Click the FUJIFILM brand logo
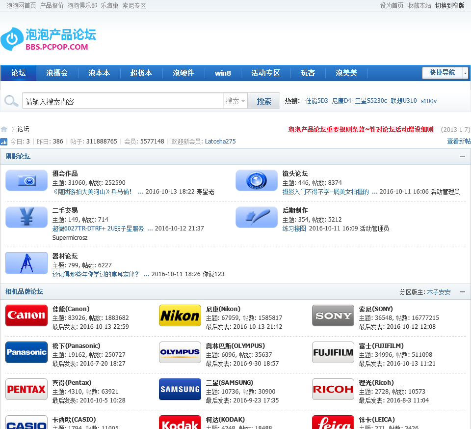Image resolution: width=471 pixels, height=429 pixels. pyautogui.click(x=333, y=352)
